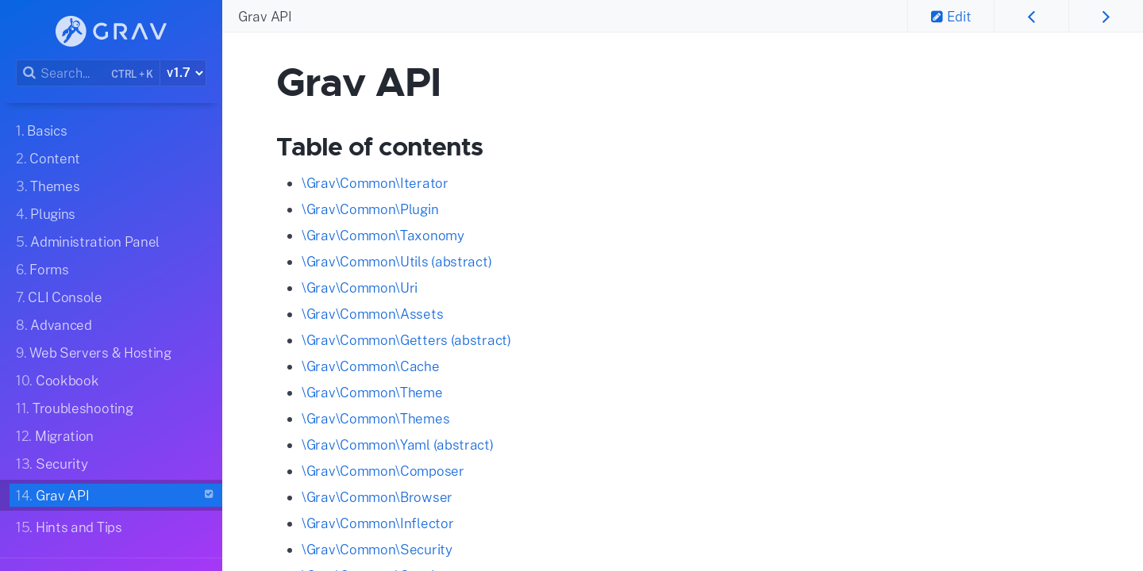This screenshot has width=1143, height=571.
Task: Open the 4. Plugins sidebar section
Action: pyautogui.click(x=45, y=214)
